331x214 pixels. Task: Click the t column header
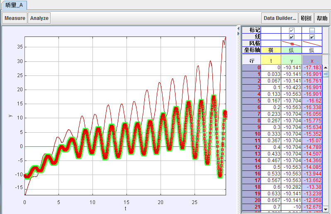click(x=271, y=61)
